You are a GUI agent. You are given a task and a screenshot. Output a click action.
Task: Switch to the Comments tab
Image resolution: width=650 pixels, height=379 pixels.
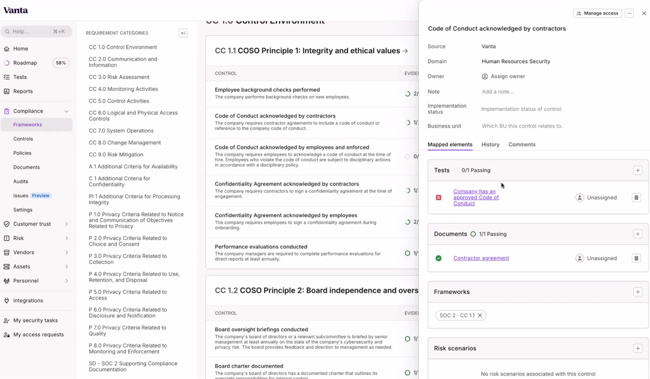click(x=522, y=145)
